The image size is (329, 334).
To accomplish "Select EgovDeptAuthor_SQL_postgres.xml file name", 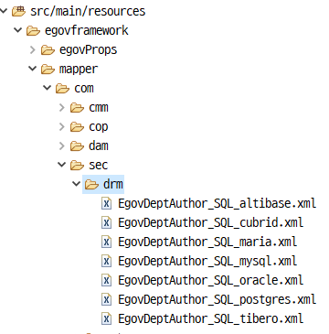I will tap(218, 300).
